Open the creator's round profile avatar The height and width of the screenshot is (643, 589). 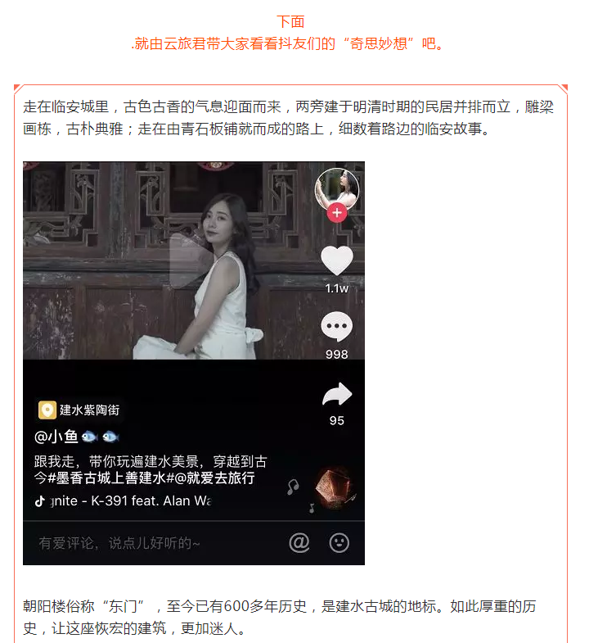(337, 189)
